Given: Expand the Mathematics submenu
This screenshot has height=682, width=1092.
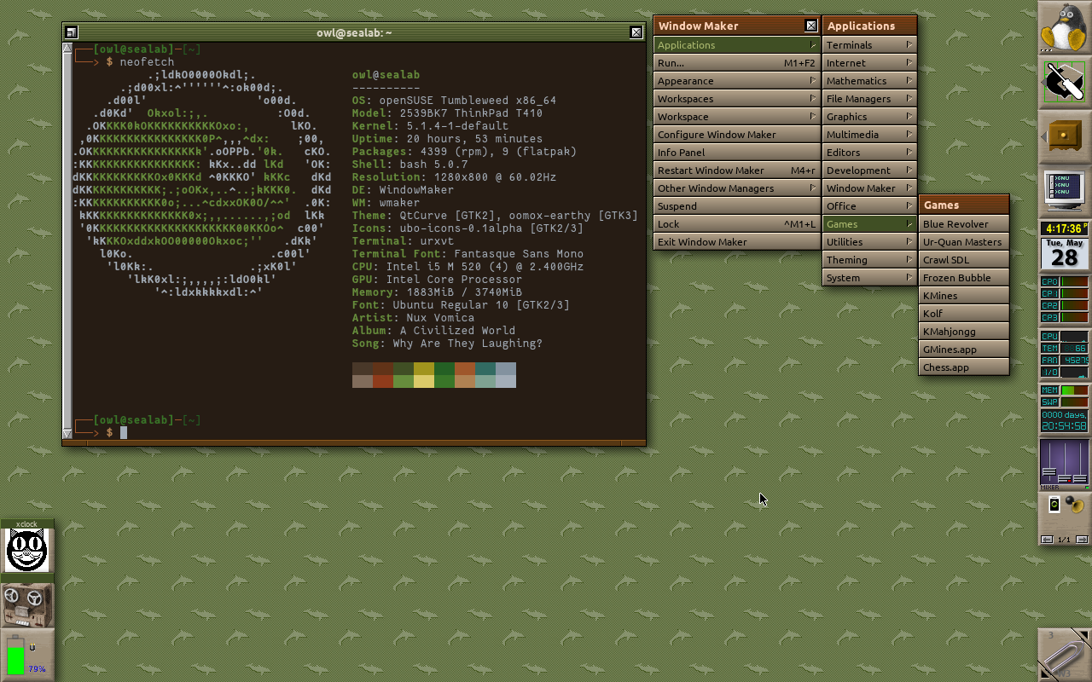Looking at the screenshot, I should (x=869, y=80).
